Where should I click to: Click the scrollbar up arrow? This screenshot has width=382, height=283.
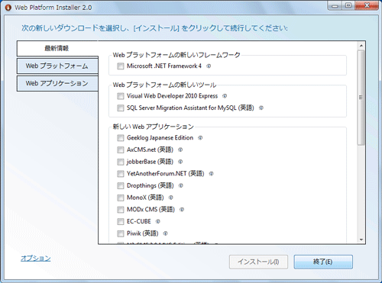click(x=361, y=46)
